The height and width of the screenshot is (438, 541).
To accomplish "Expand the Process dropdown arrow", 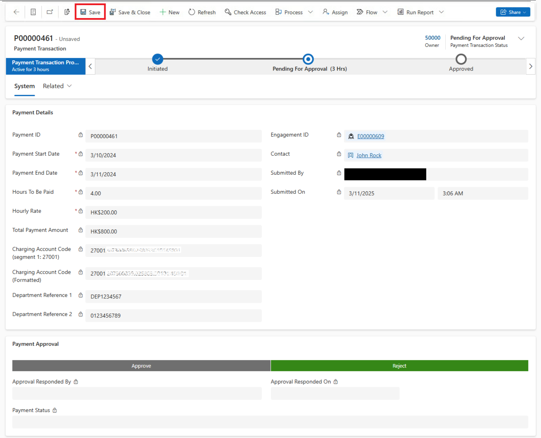I will 310,12.
